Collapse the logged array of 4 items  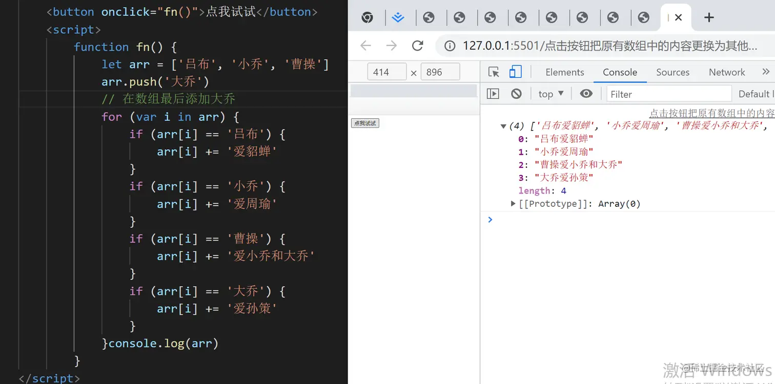(x=503, y=126)
